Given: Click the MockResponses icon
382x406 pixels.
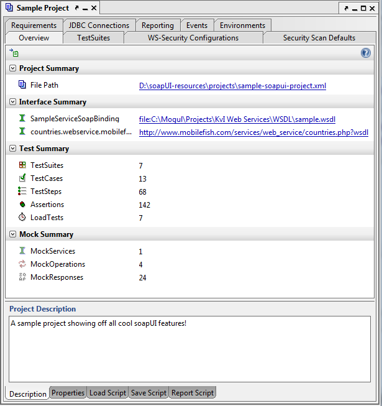Looking at the screenshot, I should 22,277.
